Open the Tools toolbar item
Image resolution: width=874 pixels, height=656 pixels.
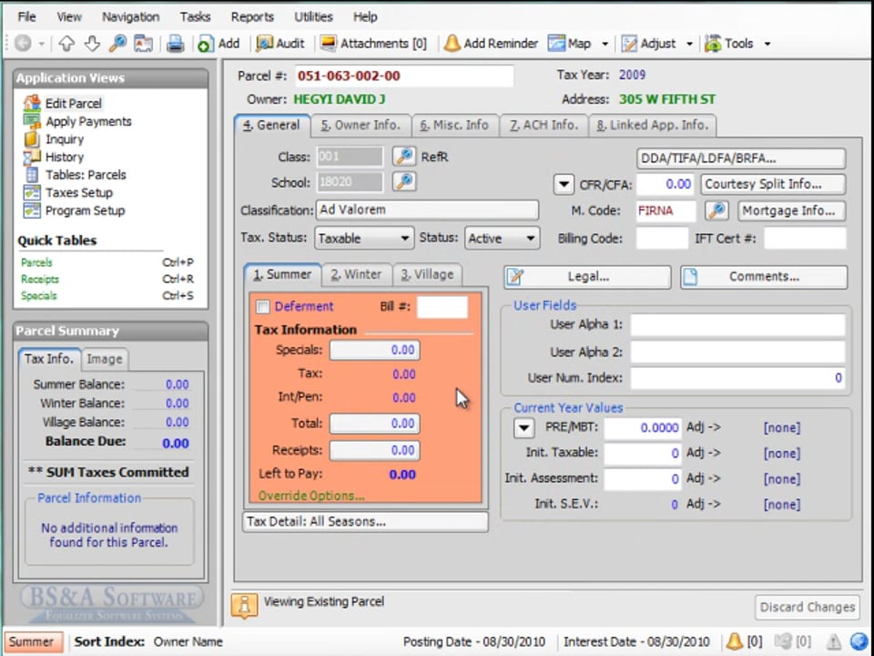tap(728, 44)
